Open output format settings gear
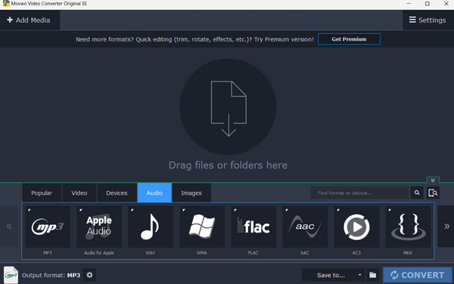This screenshot has width=454, height=284. (x=89, y=275)
